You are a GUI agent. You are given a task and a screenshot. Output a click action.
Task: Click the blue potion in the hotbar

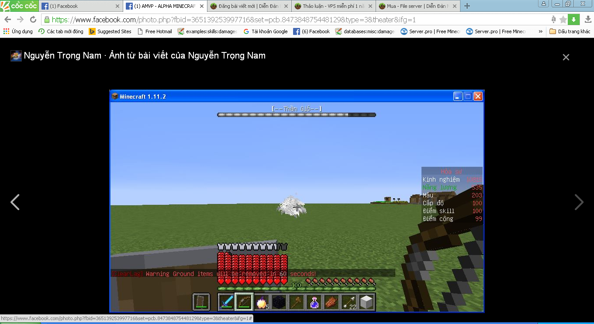point(314,302)
